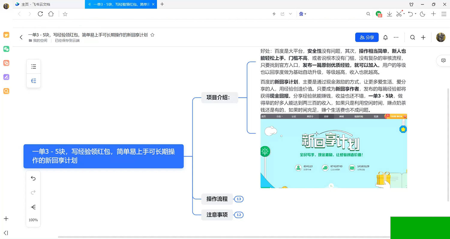Open the purple notes sidebar app

pyautogui.click(x=6, y=77)
